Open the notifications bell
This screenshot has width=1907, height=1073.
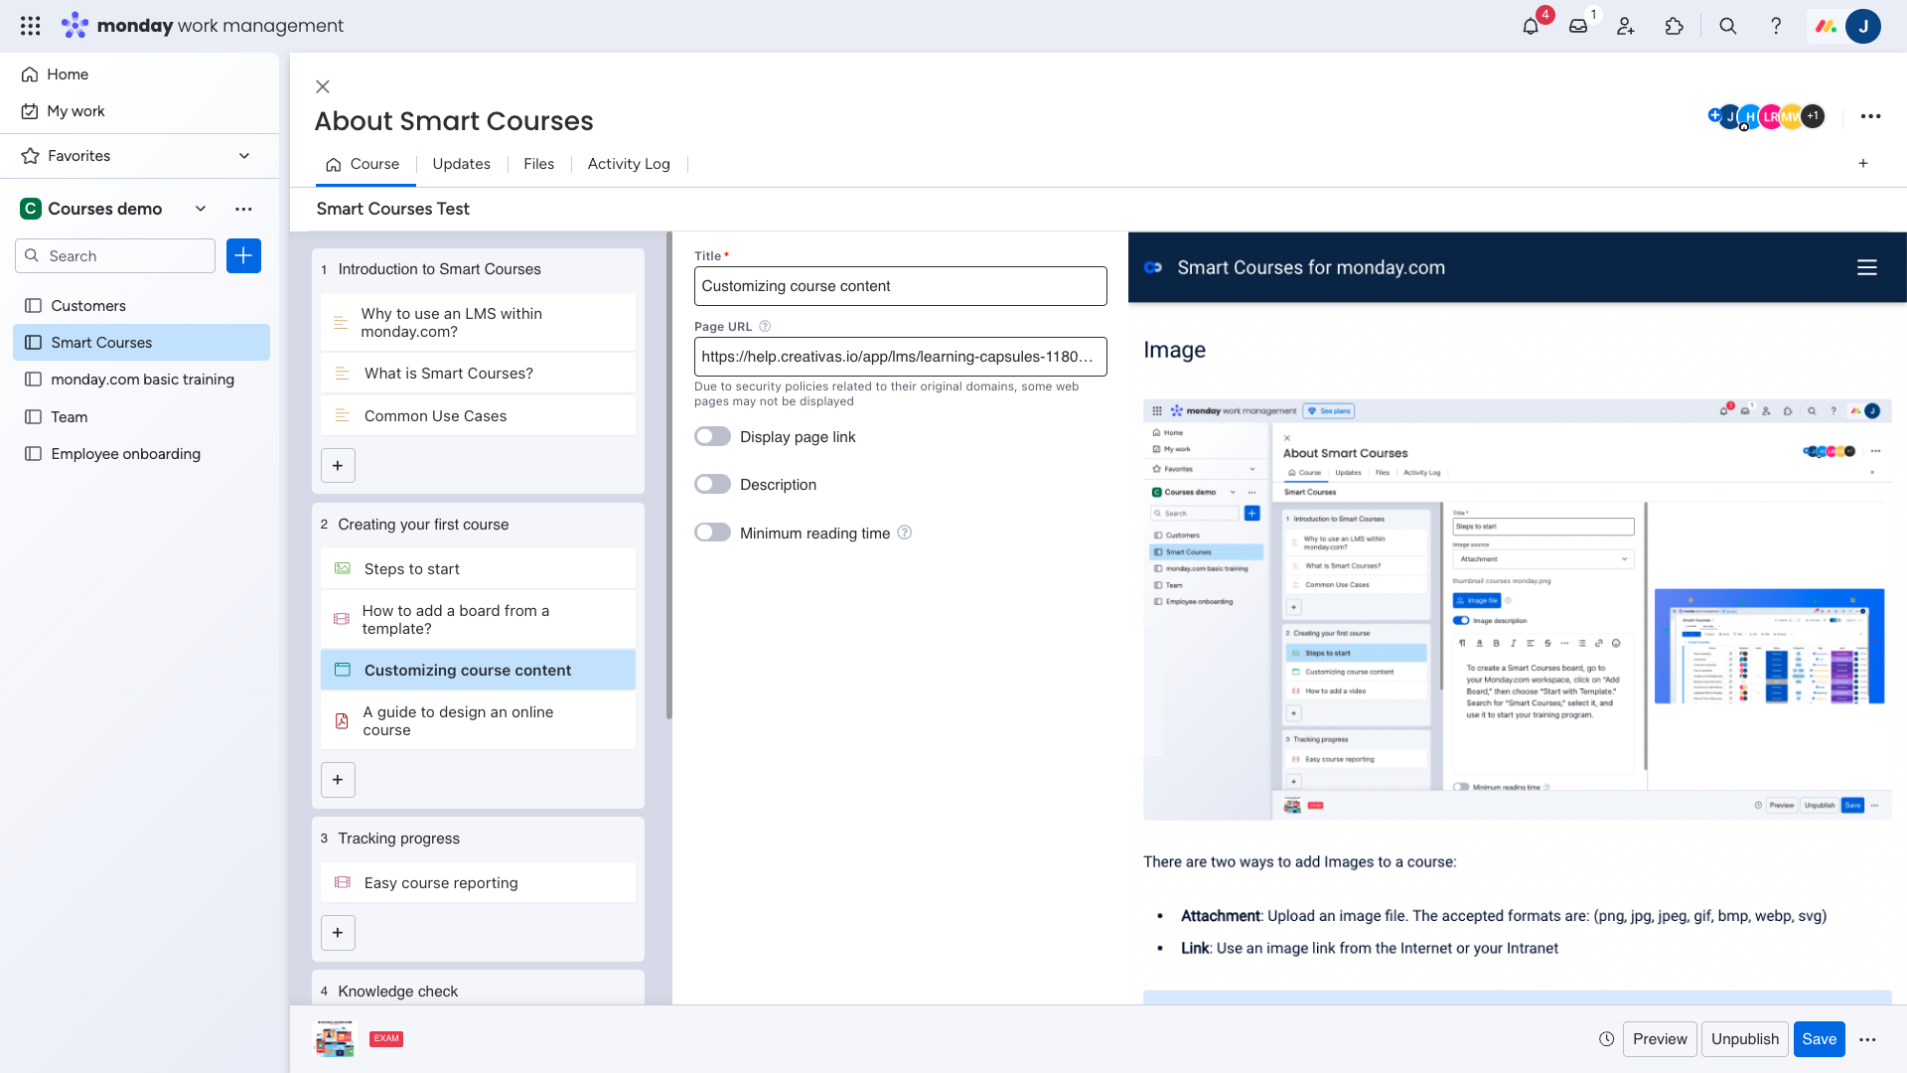click(1531, 26)
